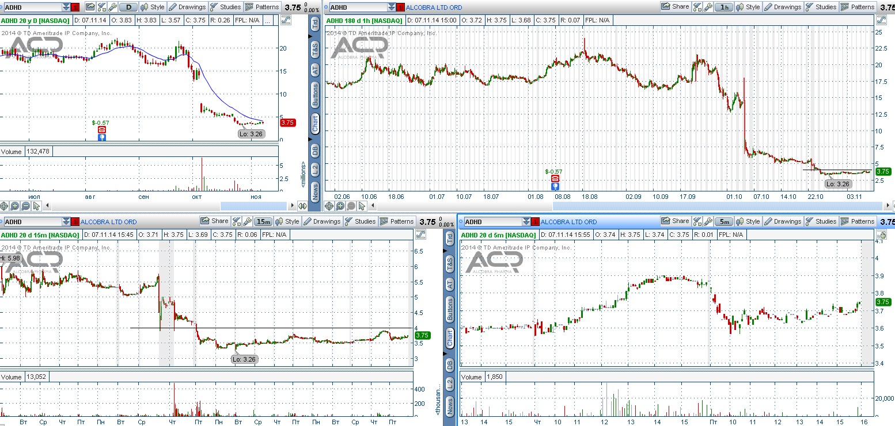Open chart settings wrench on the daily chart
Viewport: 895px width, 426px height.
pyautogui.click(x=113, y=7)
